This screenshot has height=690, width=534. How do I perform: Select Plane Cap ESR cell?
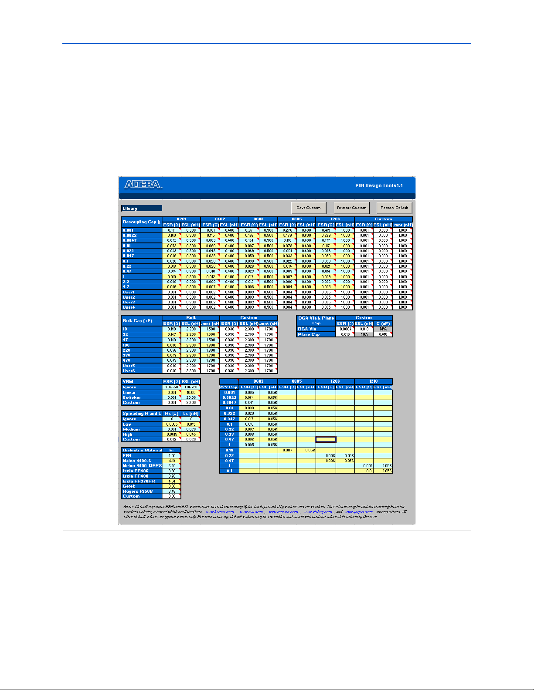click(345, 334)
